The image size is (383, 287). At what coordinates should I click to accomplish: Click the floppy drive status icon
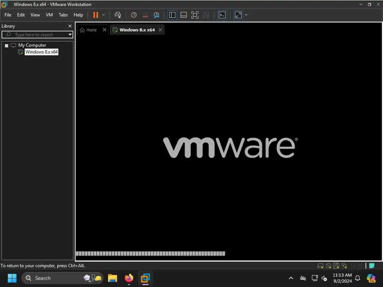tap(336, 266)
